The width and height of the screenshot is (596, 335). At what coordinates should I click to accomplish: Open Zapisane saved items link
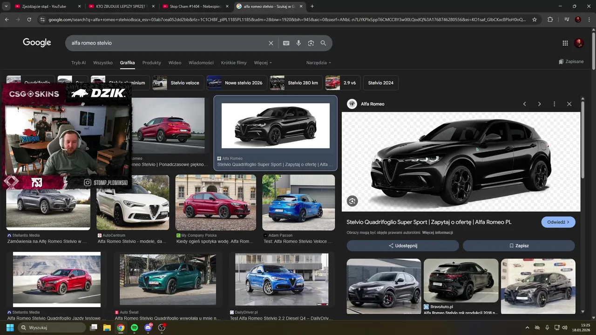click(571, 61)
